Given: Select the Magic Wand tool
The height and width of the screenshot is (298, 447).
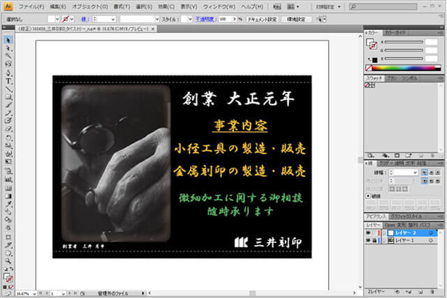Looking at the screenshot, I should [8, 56].
